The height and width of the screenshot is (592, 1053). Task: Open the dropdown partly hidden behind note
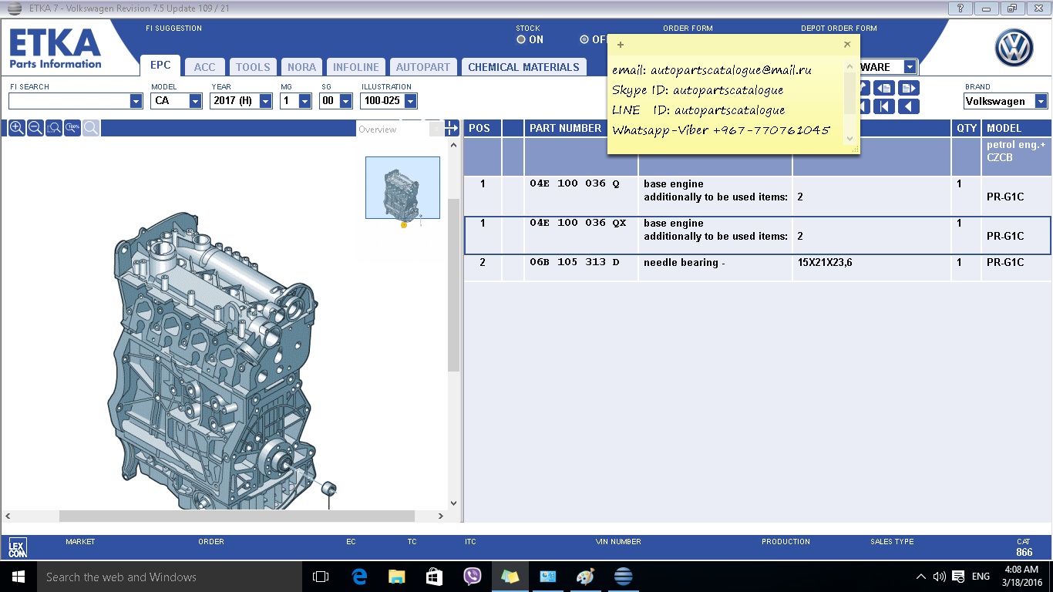910,67
